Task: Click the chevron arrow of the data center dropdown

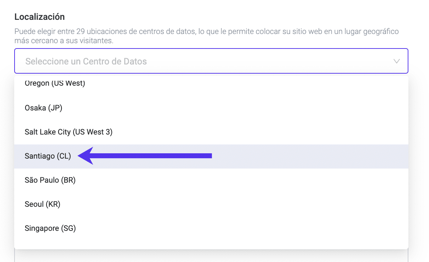Action: tap(397, 61)
